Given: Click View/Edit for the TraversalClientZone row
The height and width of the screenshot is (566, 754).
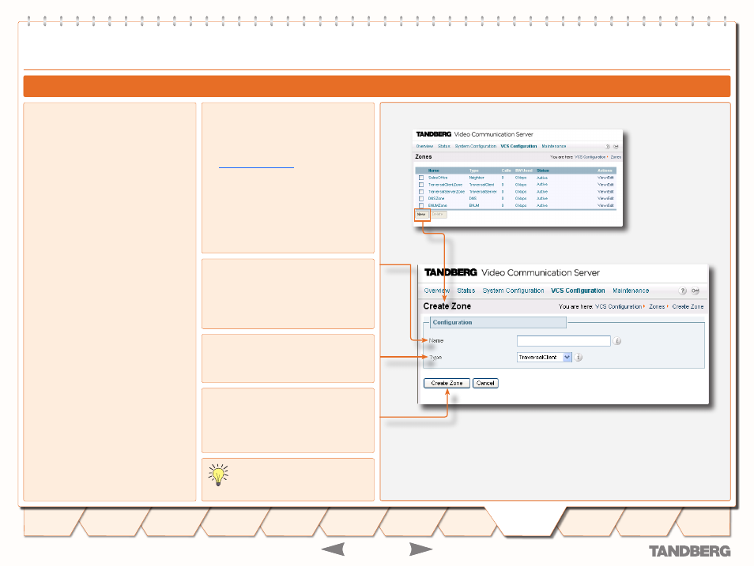Looking at the screenshot, I should (605, 185).
